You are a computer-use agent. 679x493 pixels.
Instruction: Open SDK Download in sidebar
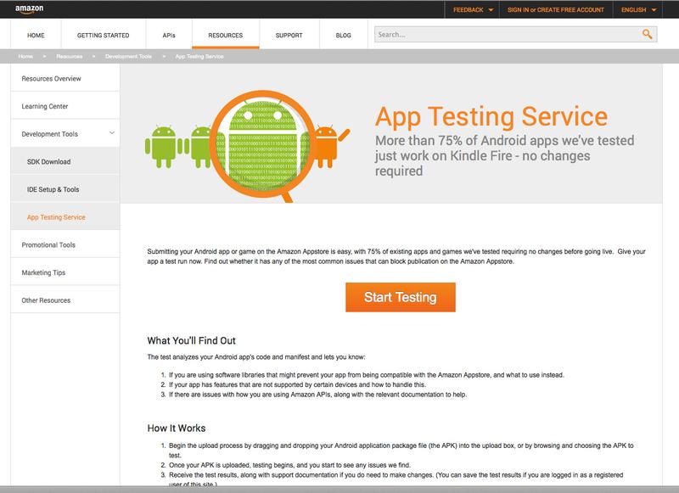[x=65, y=161]
